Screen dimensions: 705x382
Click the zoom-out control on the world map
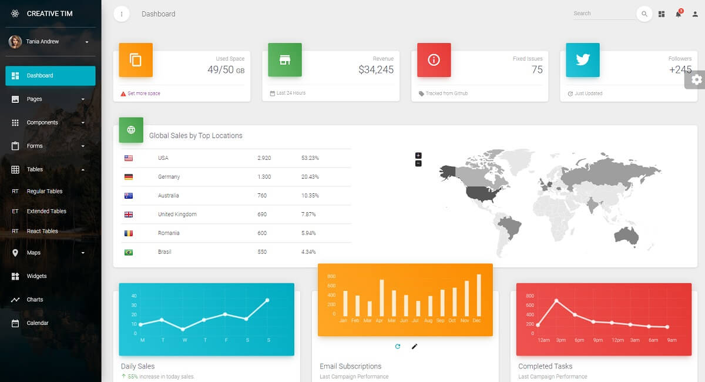click(418, 163)
